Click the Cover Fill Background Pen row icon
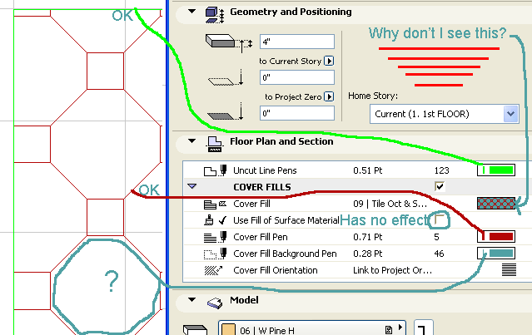The image size is (532, 335). (215, 254)
